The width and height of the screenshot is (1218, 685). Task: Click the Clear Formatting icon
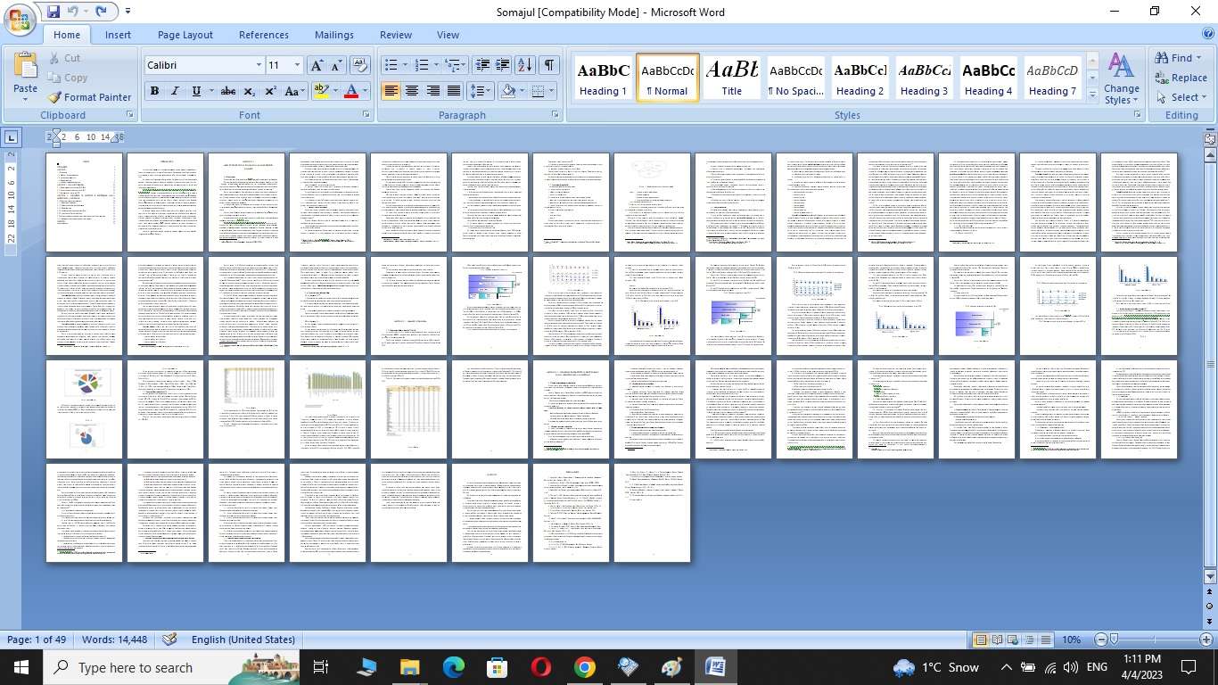click(360, 65)
